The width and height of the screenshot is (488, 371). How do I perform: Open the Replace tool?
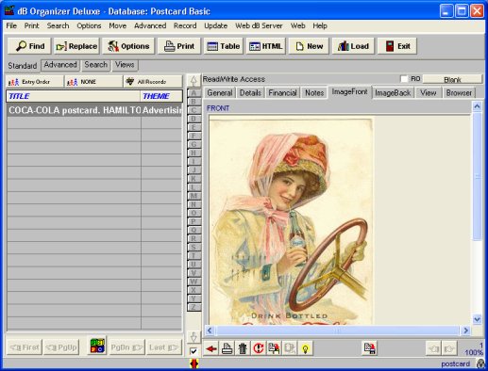click(76, 46)
